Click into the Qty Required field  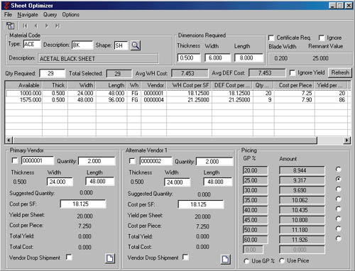(x=53, y=73)
